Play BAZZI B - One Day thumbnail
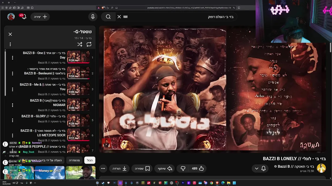This screenshot has width=332, height=186. pyautogui.click(x=78, y=57)
